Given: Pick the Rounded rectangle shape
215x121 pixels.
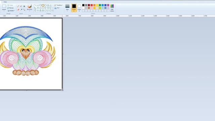Looking at the screenshot, I should [x=46, y=5].
